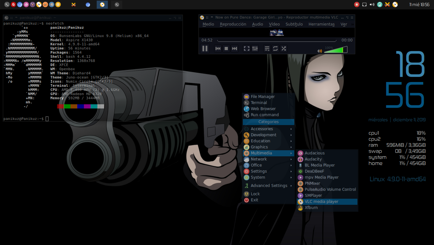This screenshot has width=434, height=245.
Task: Expand the Office submenu arrow
Action: point(291,165)
